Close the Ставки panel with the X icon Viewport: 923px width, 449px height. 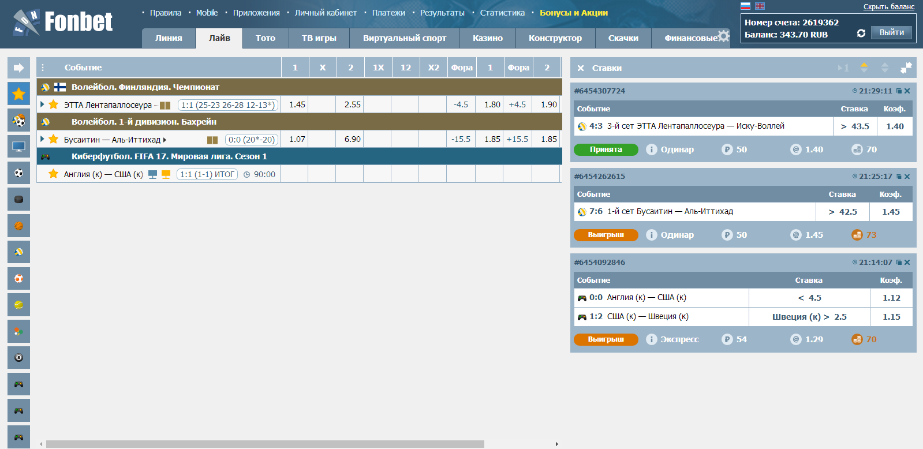(x=581, y=68)
